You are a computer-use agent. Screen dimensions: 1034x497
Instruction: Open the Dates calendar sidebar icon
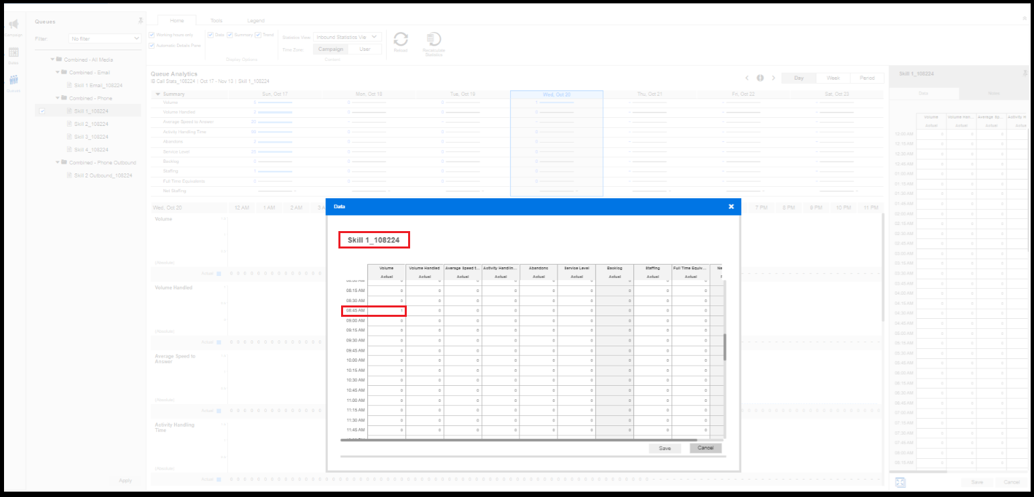click(13, 52)
